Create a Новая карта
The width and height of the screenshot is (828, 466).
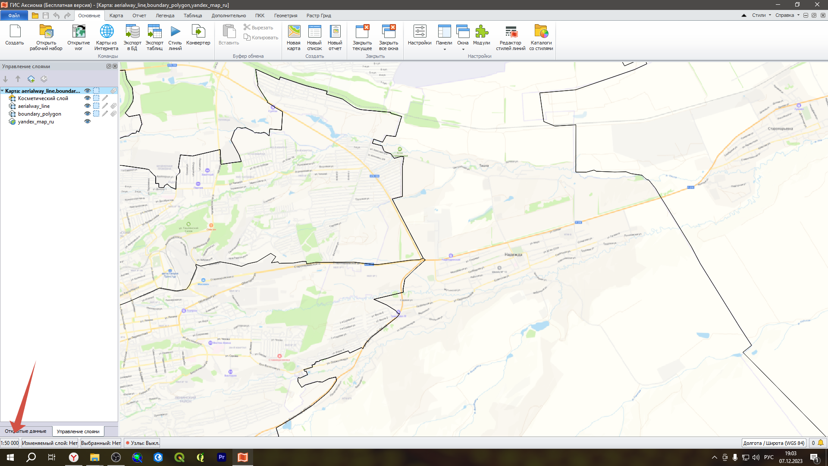294,32
